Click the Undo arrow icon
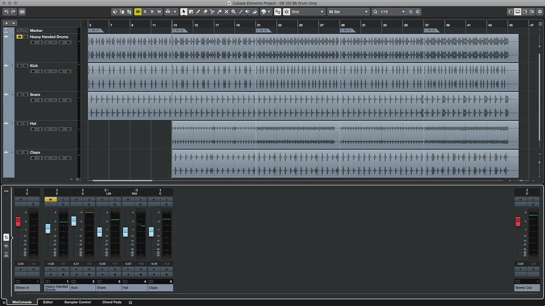The width and height of the screenshot is (545, 306). pos(6,12)
